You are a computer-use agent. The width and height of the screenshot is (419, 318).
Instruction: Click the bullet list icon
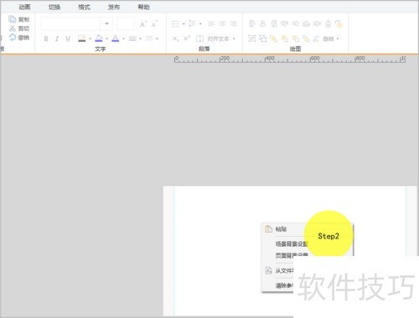176,24
